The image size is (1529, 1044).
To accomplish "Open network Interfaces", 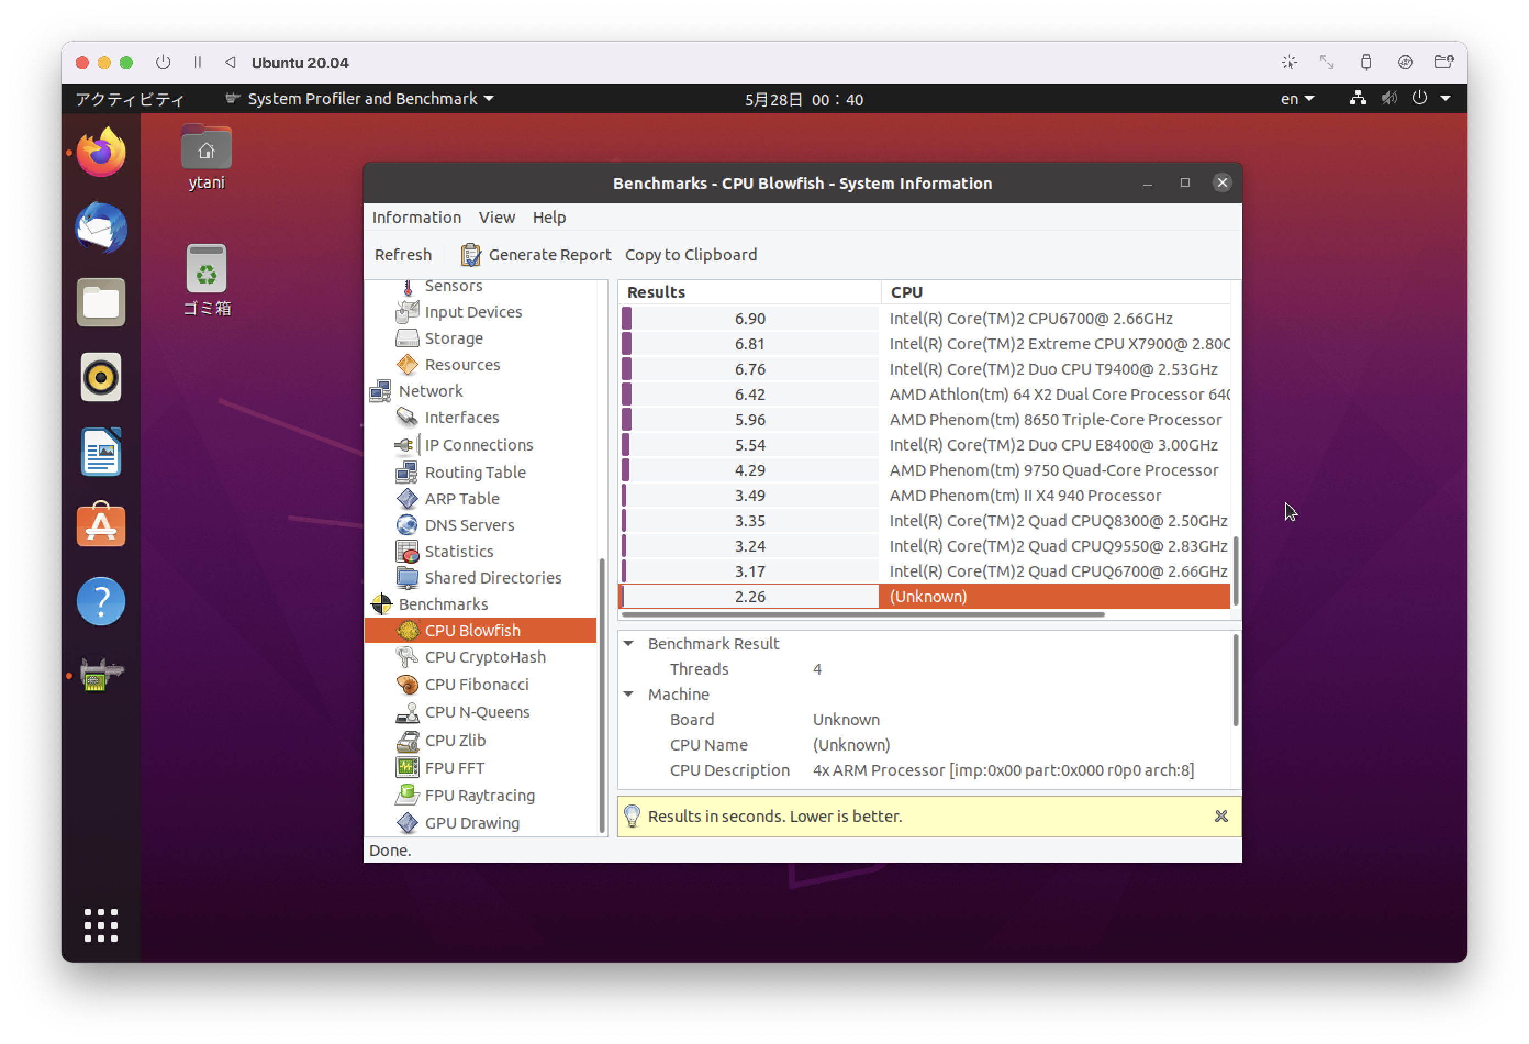I will click(461, 418).
